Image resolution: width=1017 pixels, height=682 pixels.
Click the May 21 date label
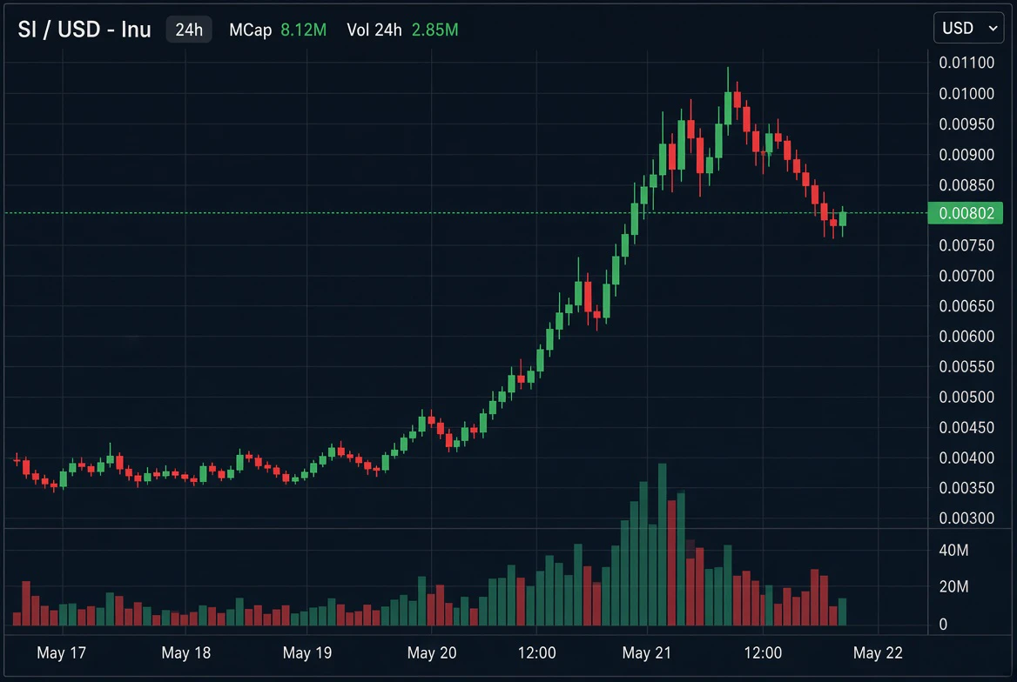647,652
